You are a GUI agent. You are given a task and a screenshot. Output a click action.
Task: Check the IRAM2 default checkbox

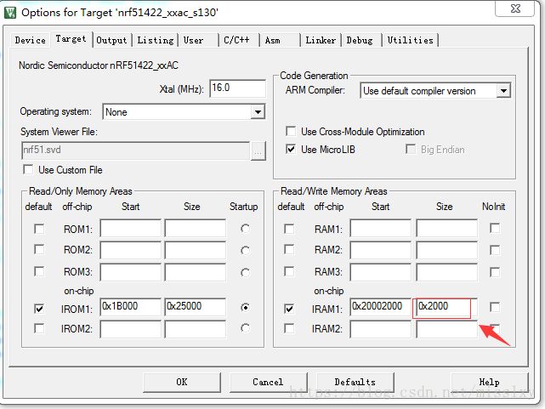[289, 328]
